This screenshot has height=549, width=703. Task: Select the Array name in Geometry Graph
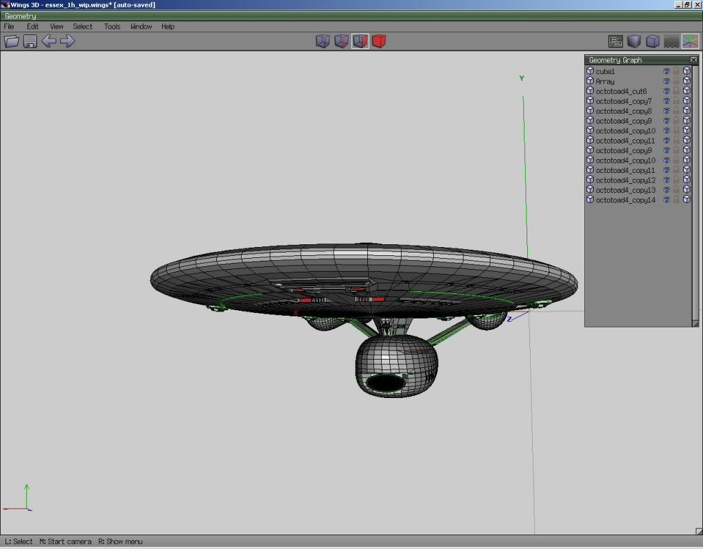[x=606, y=81]
